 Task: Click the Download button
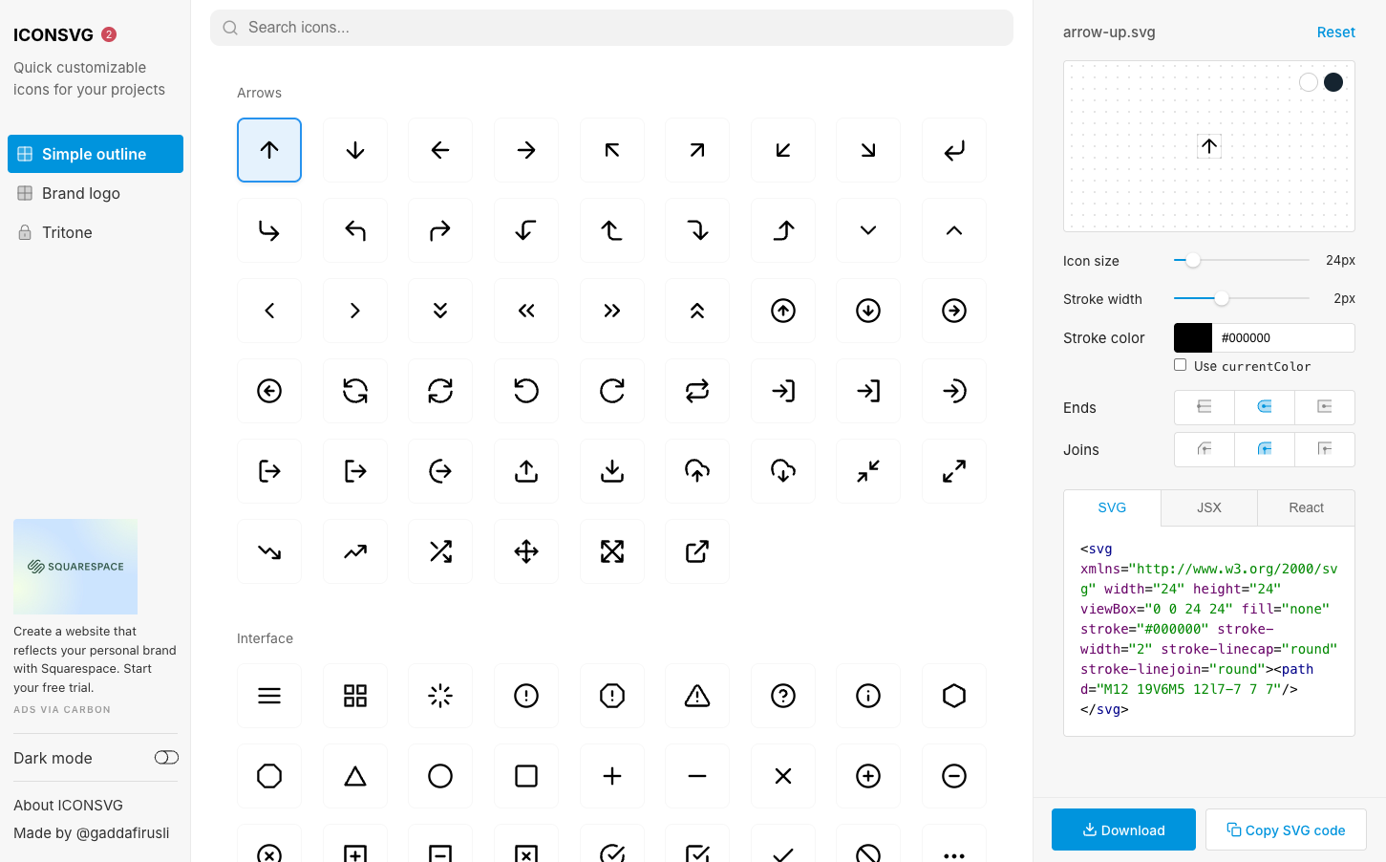(x=1123, y=829)
